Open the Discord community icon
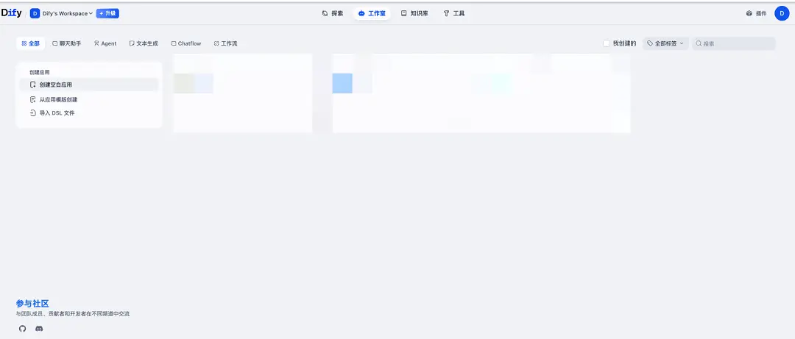The height and width of the screenshot is (339, 795). [x=39, y=329]
